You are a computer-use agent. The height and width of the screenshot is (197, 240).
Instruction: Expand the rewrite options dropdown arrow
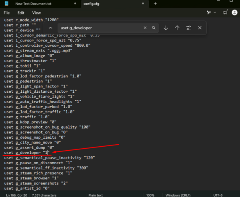pyautogui.click(x=215, y=12)
